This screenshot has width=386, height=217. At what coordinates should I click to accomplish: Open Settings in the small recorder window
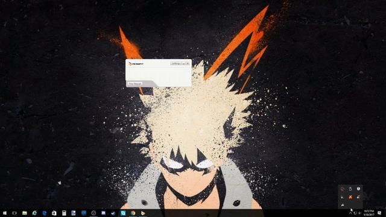[x=176, y=63]
